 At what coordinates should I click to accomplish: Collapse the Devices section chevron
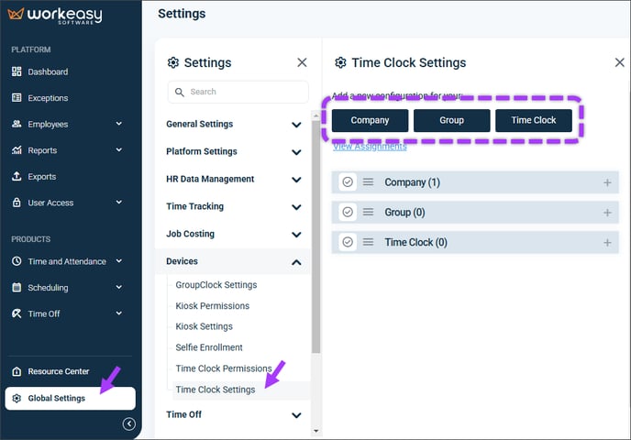296,262
